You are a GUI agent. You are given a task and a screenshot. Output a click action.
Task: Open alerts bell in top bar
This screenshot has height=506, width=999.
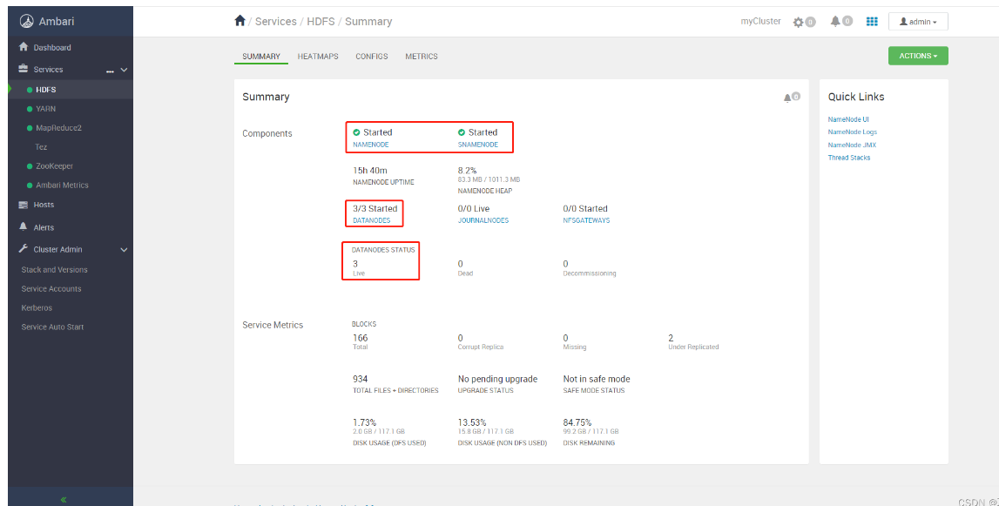tap(835, 22)
